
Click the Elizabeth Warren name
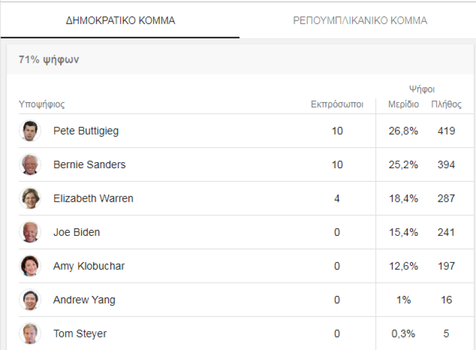[x=93, y=199]
